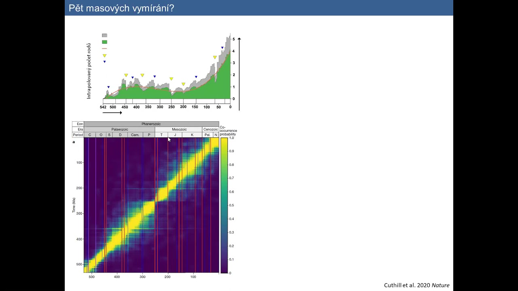Click the "300" tick on the heatmap's vertical axis

coord(79,213)
